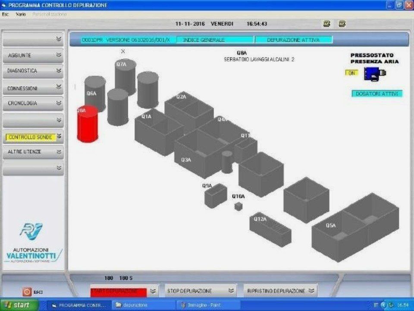
Task: Open the greyed Personalizzazione menu
Action: [x=49, y=14]
